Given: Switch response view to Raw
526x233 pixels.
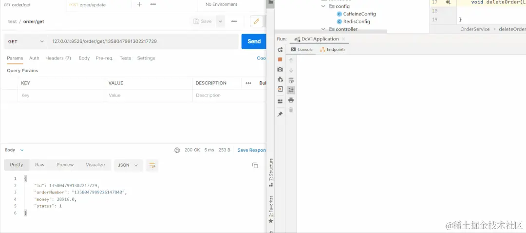Looking at the screenshot, I should pyautogui.click(x=40, y=165).
